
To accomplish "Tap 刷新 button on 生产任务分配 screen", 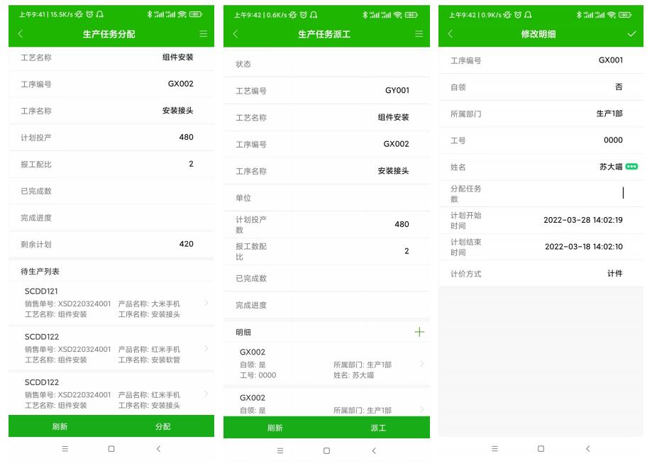I will [x=60, y=426].
